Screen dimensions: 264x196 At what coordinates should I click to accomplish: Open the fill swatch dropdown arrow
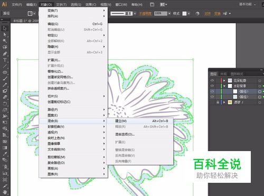[34, 14]
